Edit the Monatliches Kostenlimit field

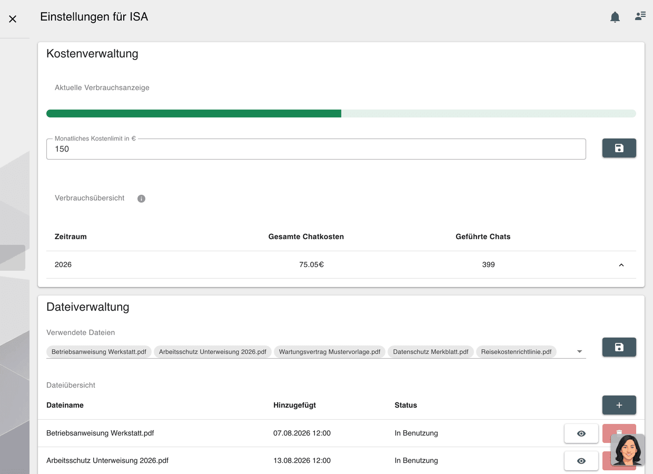point(316,149)
